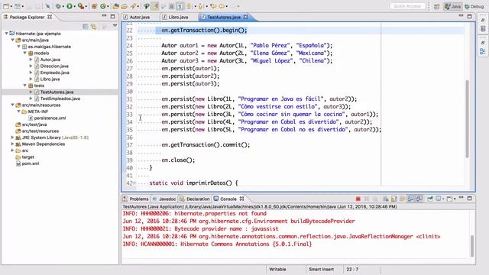
Task: Switch to the Libro.java editor tab
Action: (x=178, y=17)
